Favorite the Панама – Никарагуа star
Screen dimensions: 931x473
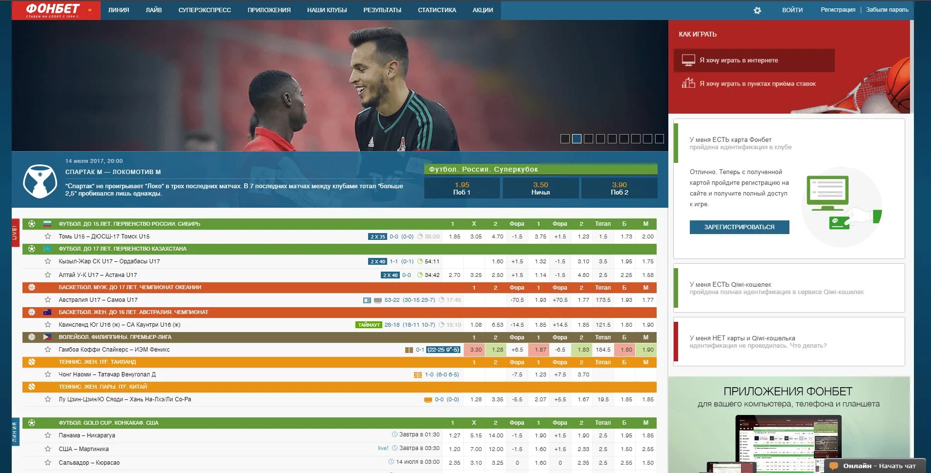[48, 435]
